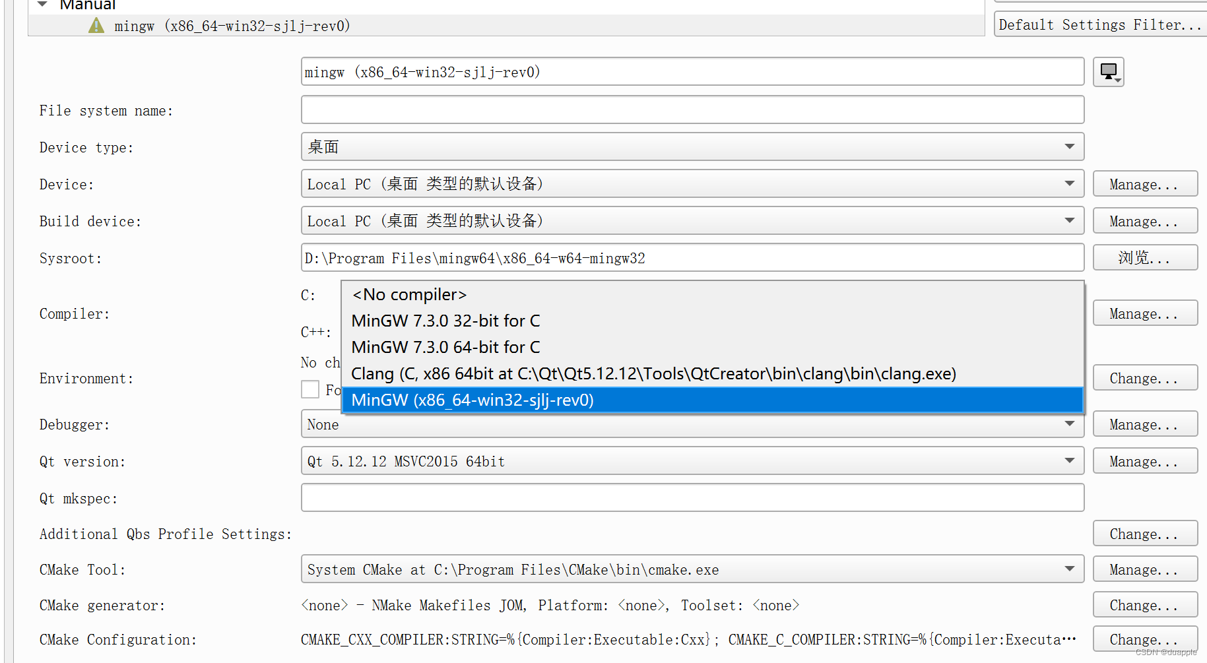Screen dimensions: 1207x663
Task: Click Manage next to Debugger
Action: pos(1145,424)
